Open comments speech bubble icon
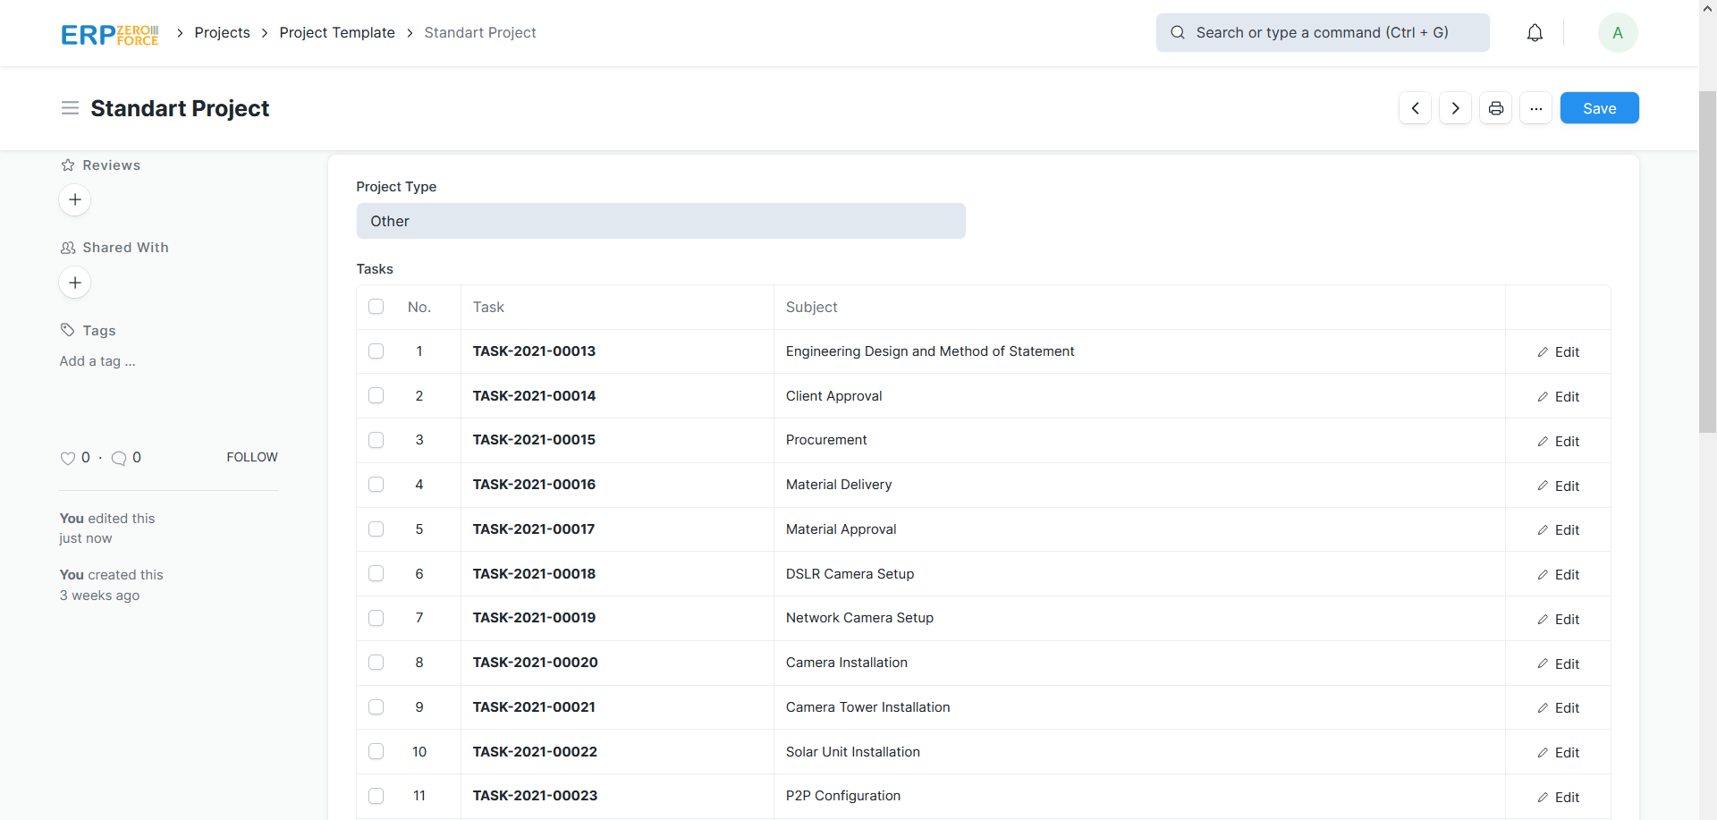The width and height of the screenshot is (1717, 820). [118, 458]
